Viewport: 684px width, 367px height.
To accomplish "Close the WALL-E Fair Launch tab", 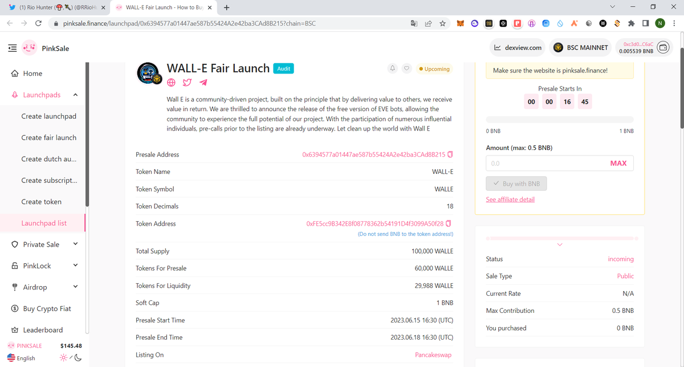I will click(210, 7).
